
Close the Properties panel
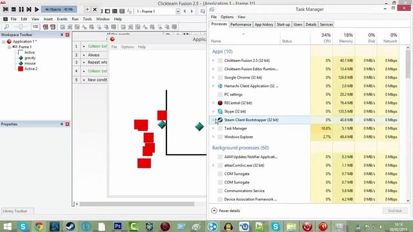[67, 124]
